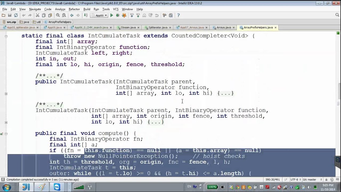Switch to the Arrays.java tab
Screen dimensions: 341x192
click(224, 27)
